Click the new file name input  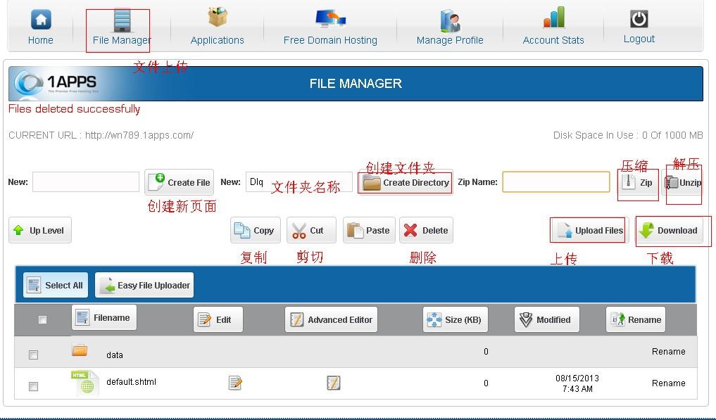(x=86, y=182)
